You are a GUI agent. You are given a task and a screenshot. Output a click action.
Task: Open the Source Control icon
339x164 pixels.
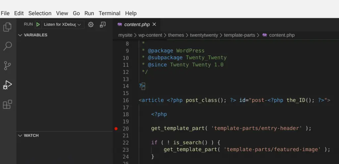click(7, 65)
